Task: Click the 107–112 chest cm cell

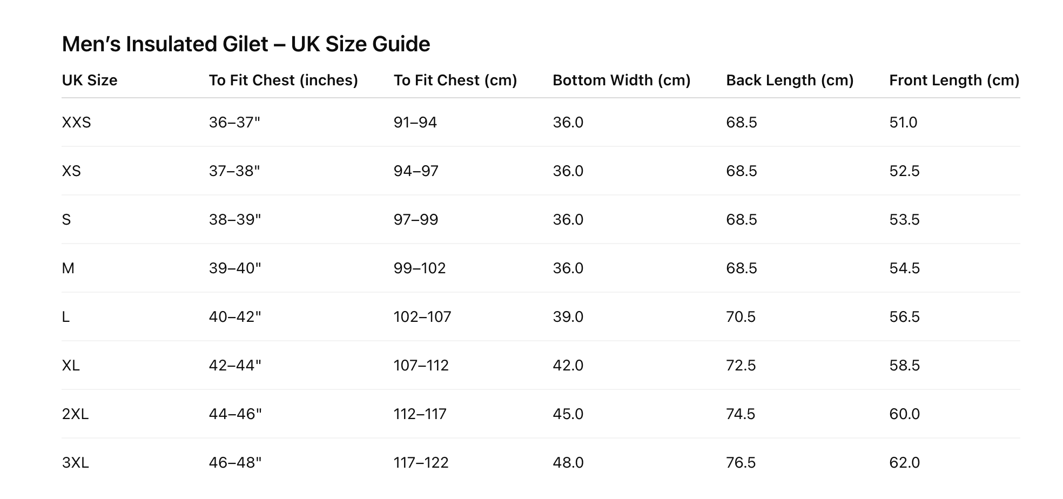Action: [421, 366]
